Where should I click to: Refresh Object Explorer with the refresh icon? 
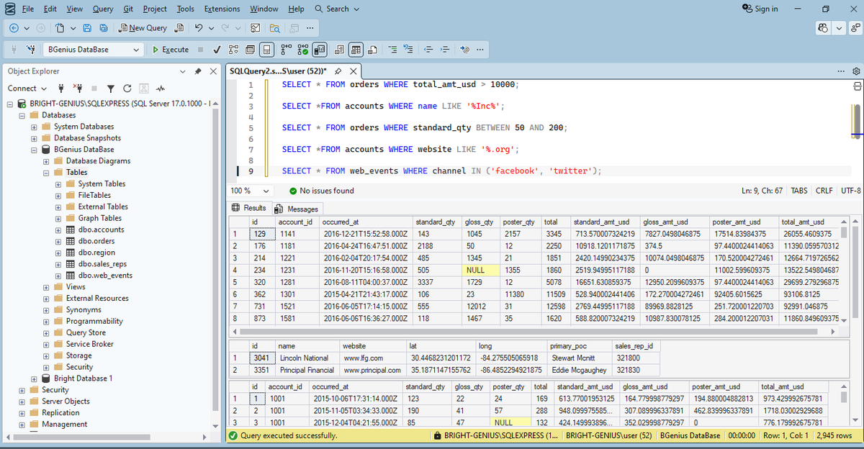click(127, 89)
